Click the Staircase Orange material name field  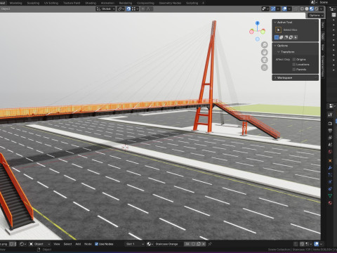point(168,244)
